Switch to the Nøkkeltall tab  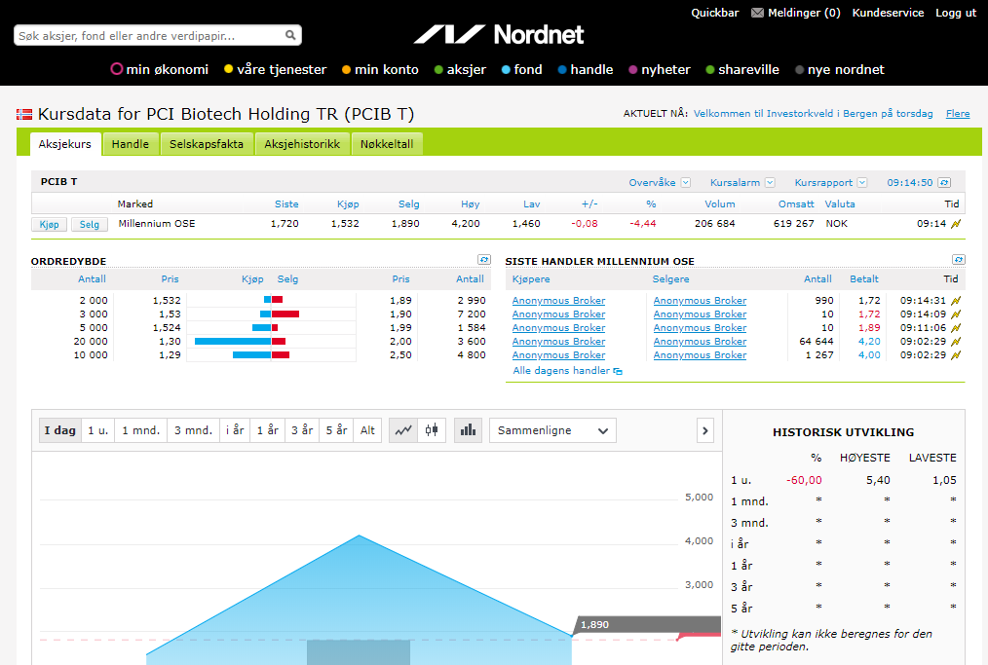[x=387, y=144]
